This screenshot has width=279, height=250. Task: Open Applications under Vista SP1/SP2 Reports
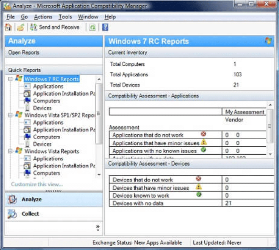(x=48, y=123)
